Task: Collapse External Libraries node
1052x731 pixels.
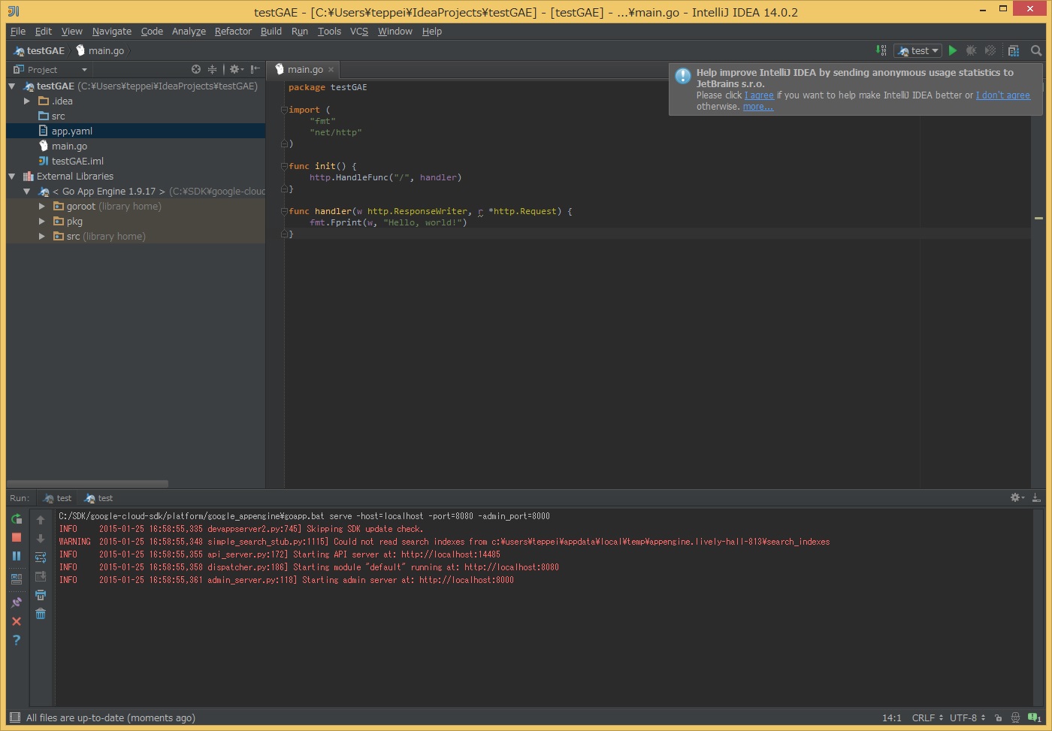Action: click(x=12, y=177)
